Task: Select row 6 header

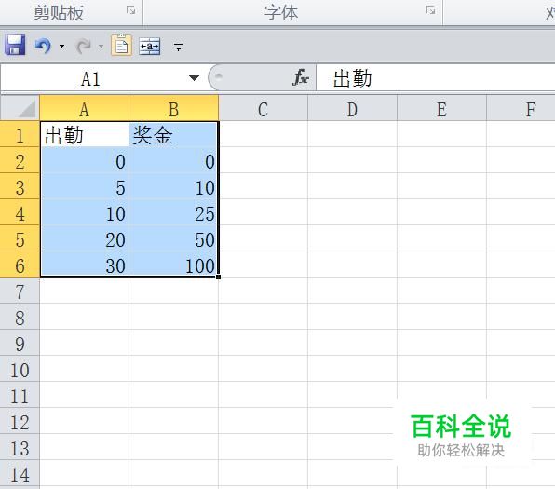Action: click(20, 265)
